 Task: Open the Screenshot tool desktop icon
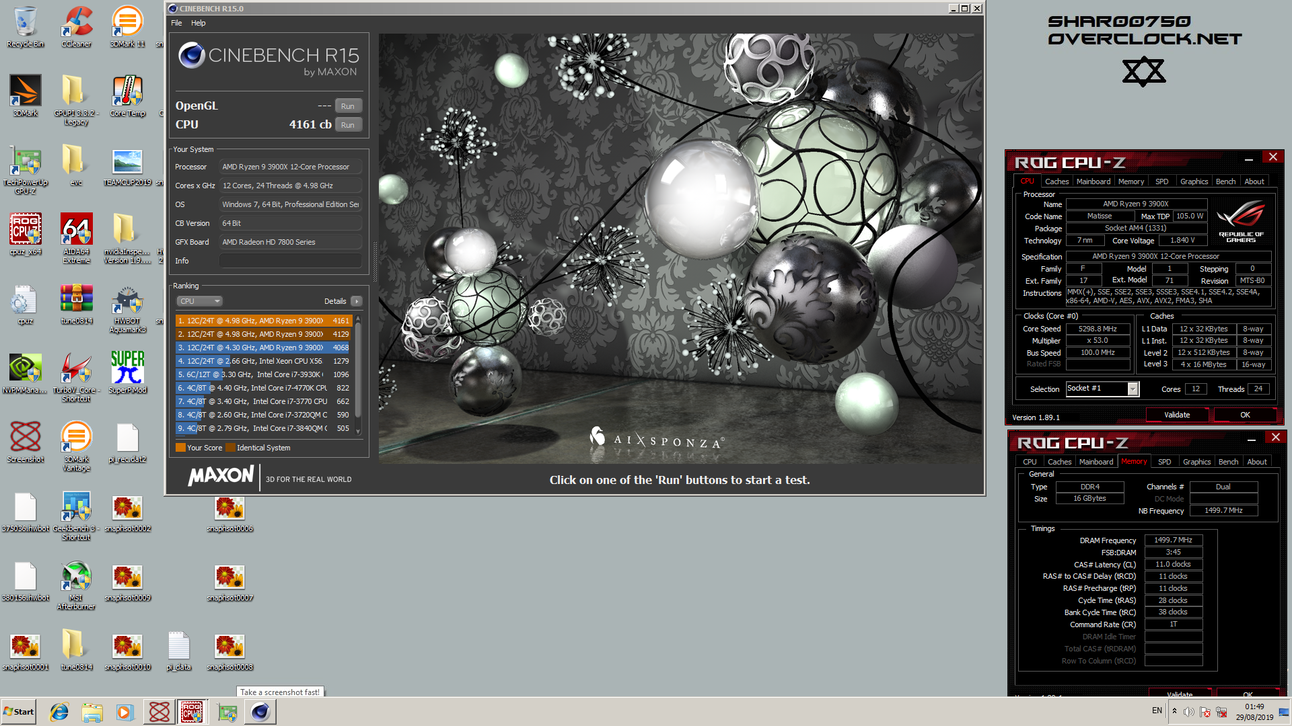pos(25,442)
